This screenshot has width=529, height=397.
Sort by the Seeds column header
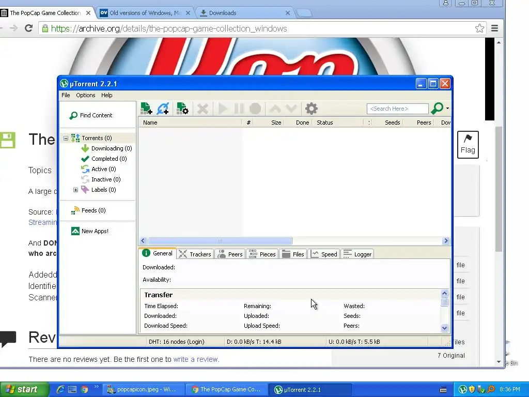[x=387, y=123]
